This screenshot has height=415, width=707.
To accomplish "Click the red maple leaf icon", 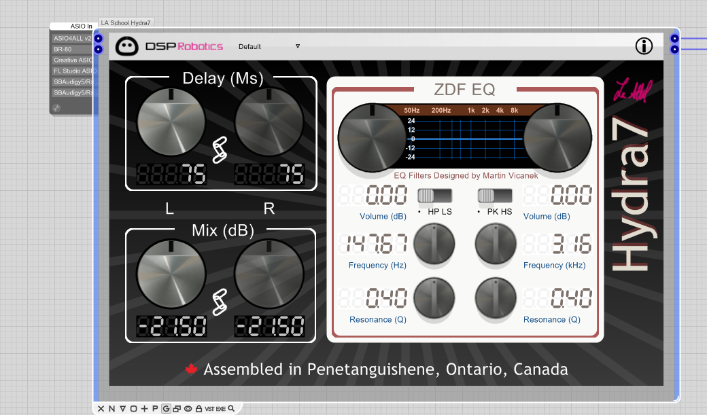I will [191, 369].
